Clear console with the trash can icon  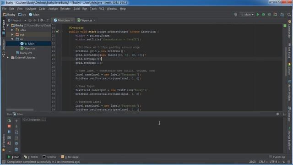pos(16,149)
